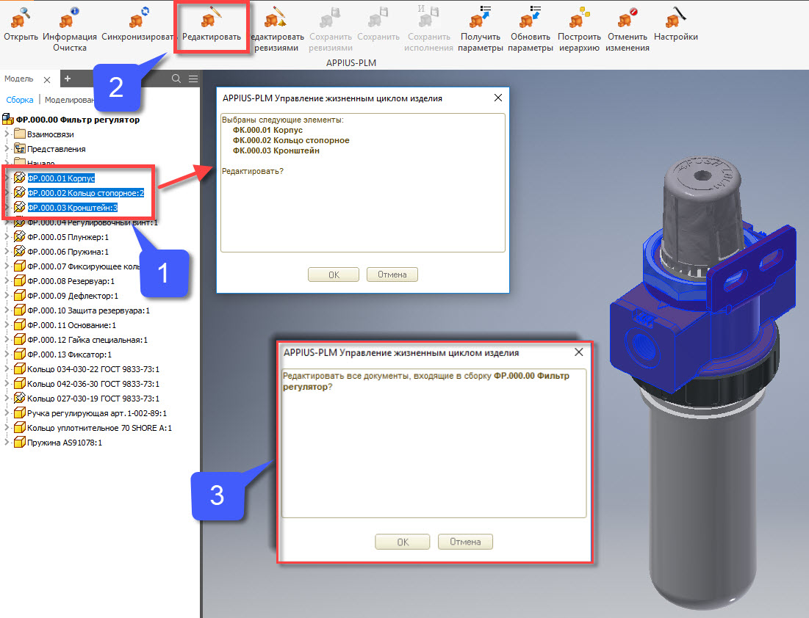Click Отмена in the selected elements dialog
Image resolution: width=809 pixels, height=618 pixels.
point(392,275)
